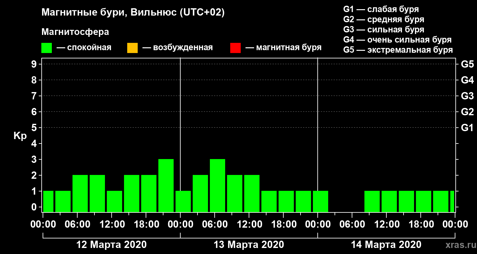Click the green 'спокойная' legend swatch

46,48
